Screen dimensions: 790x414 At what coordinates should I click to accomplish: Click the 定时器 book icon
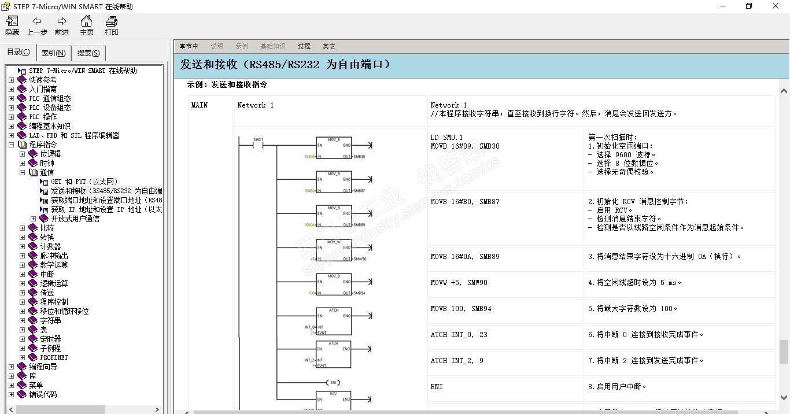point(33,339)
